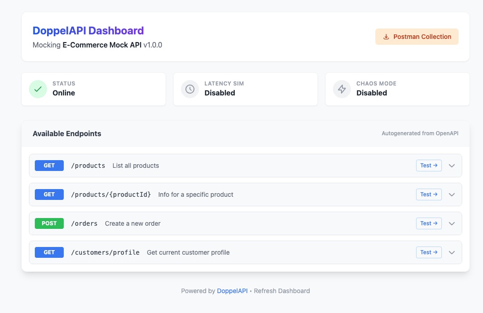Image resolution: width=483 pixels, height=313 pixels.
Task: Expand the /orders endpoint row
Action: [x=451, y=223]
